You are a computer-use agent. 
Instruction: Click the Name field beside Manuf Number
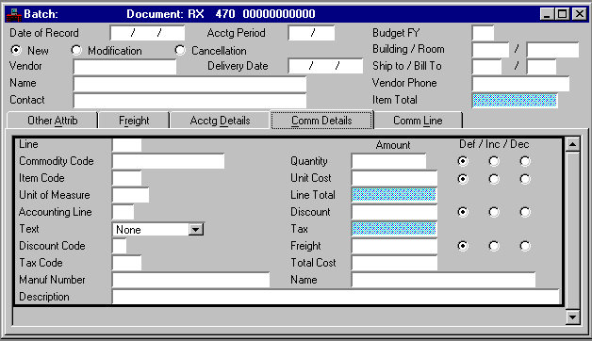pyautogui.click(x=443, y=280)
